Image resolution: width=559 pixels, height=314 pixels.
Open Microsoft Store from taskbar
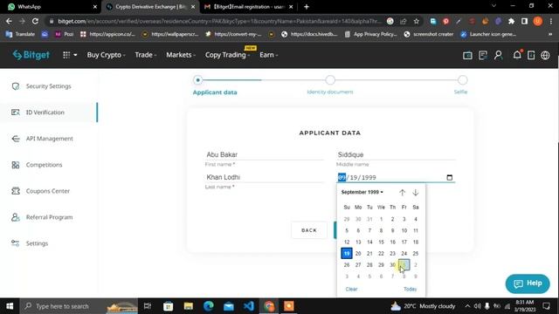click(x=168, y=306)
